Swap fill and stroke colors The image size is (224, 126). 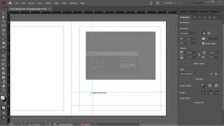pos(5,94)
